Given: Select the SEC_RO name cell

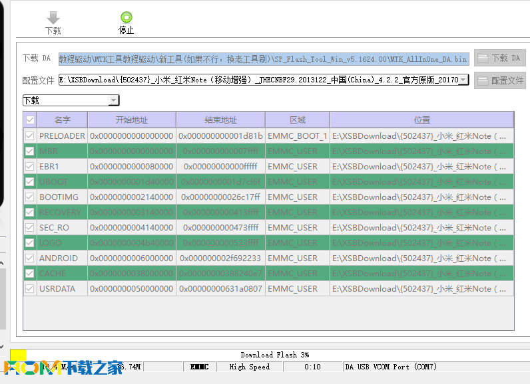Looking at the screenshot, I should [x=62, y=228].
